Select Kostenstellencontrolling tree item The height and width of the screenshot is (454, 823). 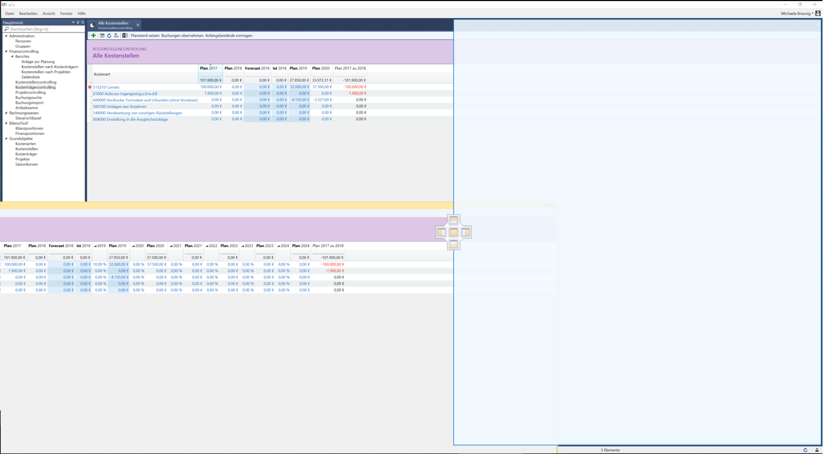pos(35,82)
